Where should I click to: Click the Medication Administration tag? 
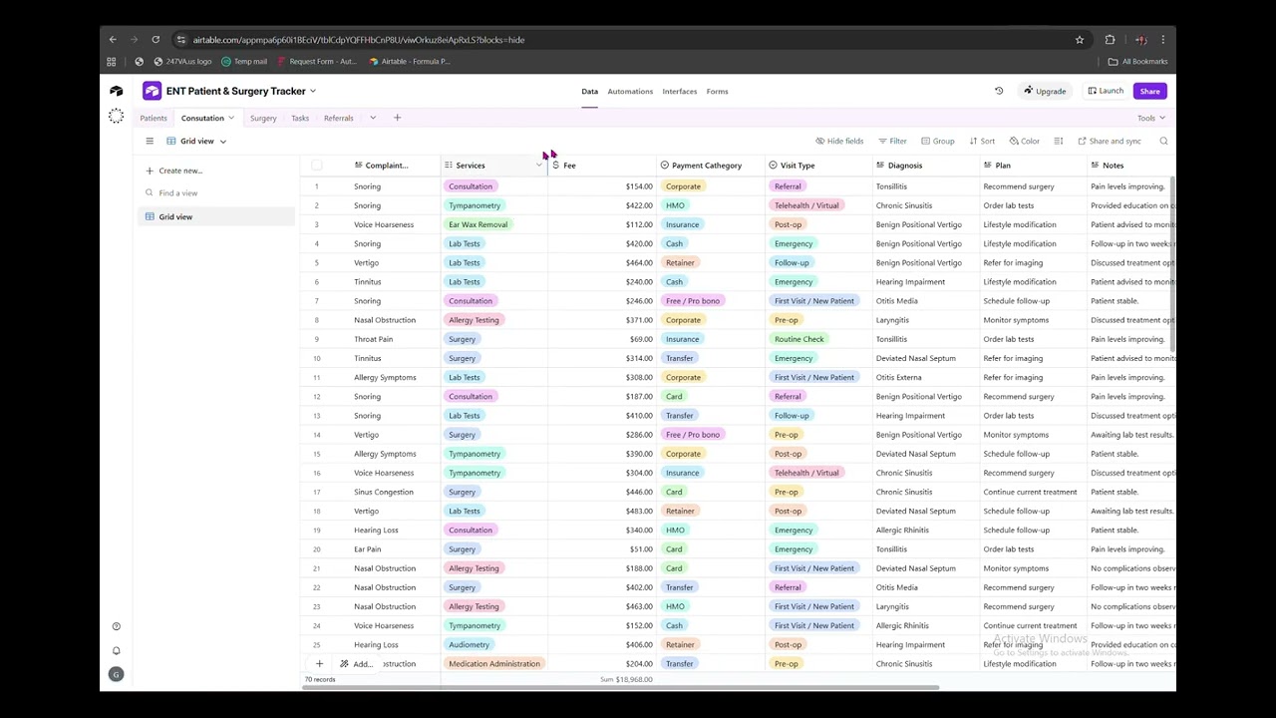pyautogui.click(x=494, y=663)
